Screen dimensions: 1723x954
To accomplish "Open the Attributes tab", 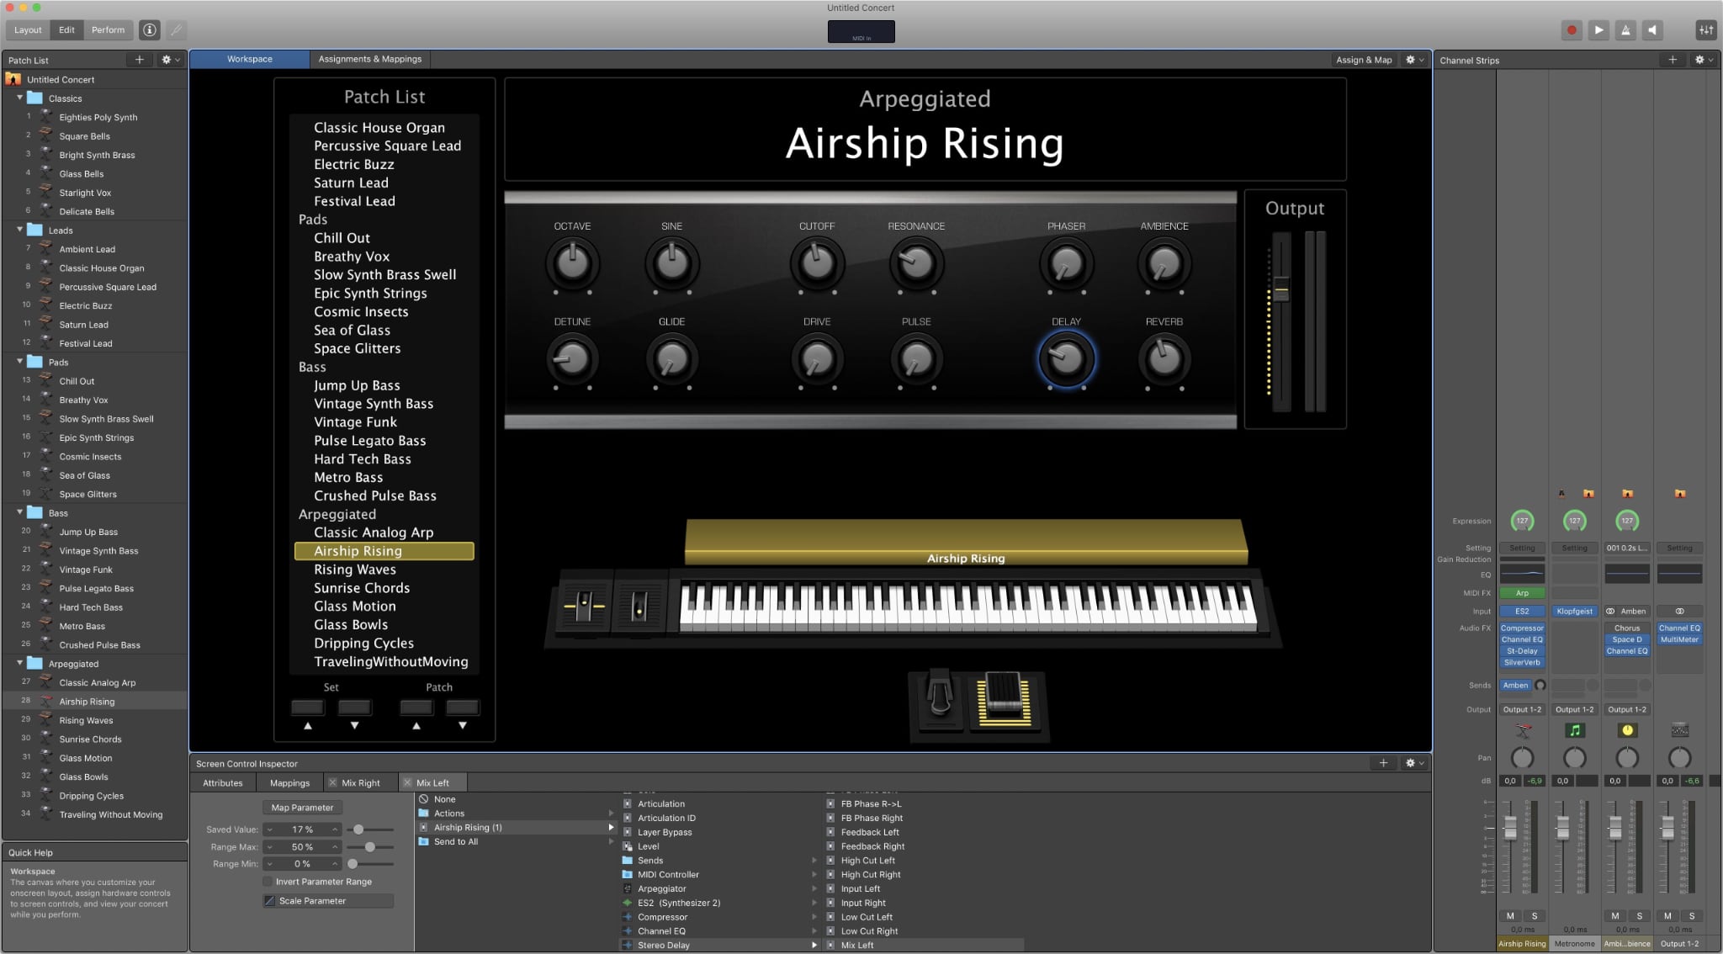I will [223, 782].
